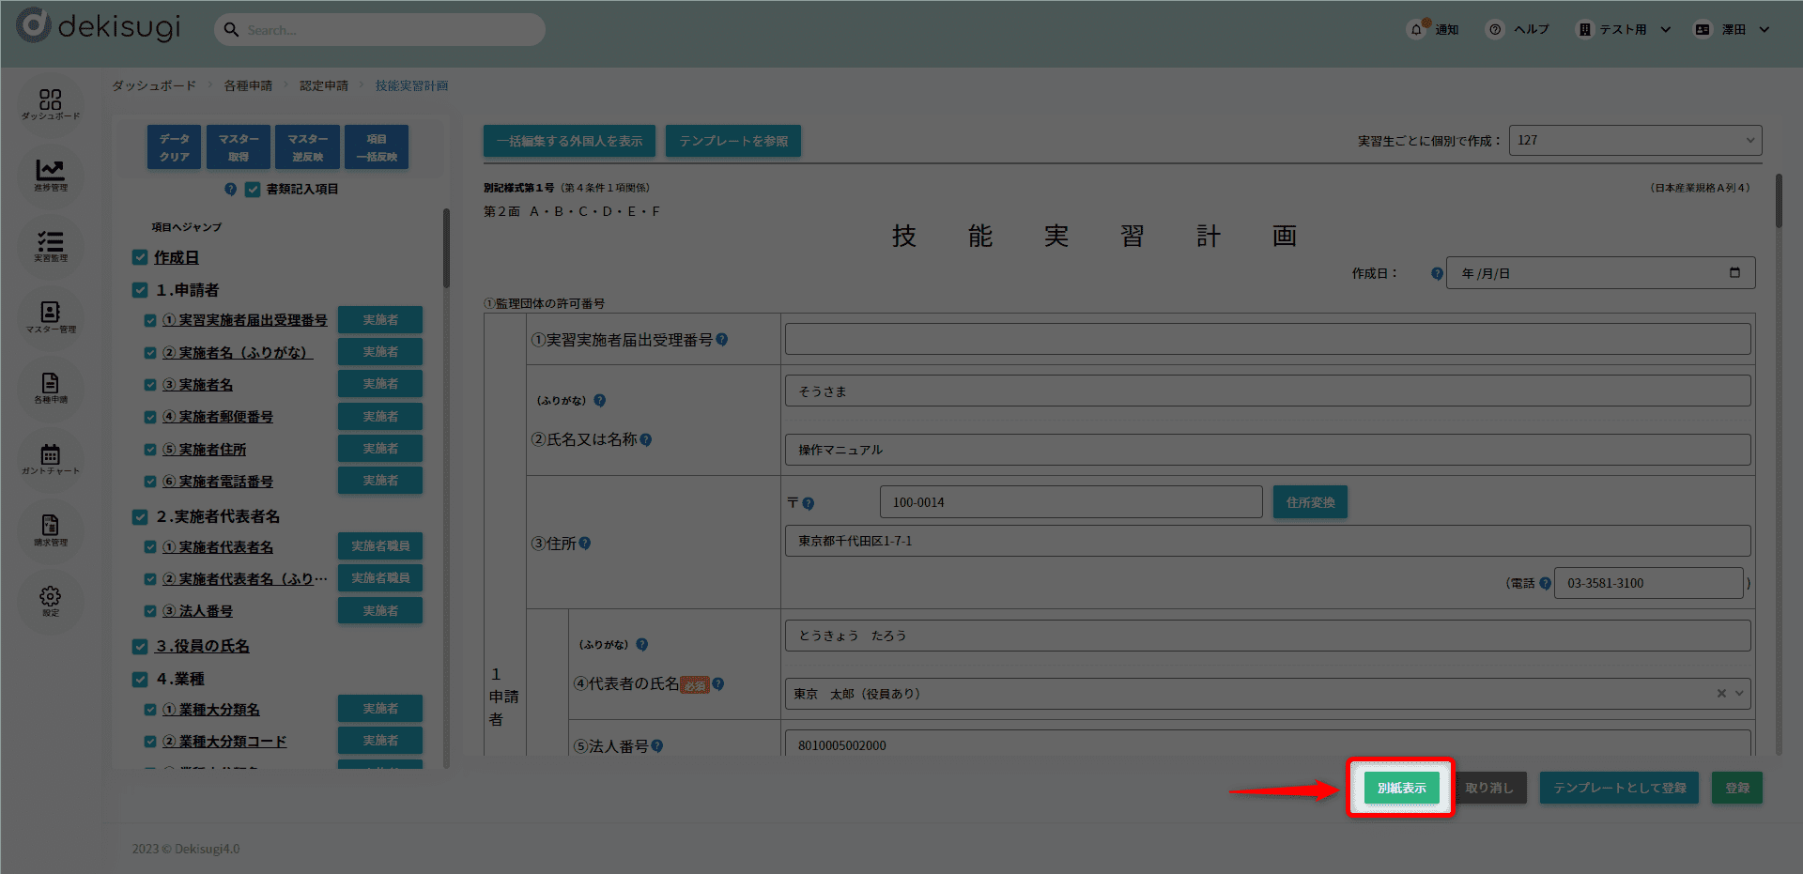The width and height of the screenshot is (1803, 874).
Task: Open the ダッシュボード sidebar icon
Action: coord(51,102)
